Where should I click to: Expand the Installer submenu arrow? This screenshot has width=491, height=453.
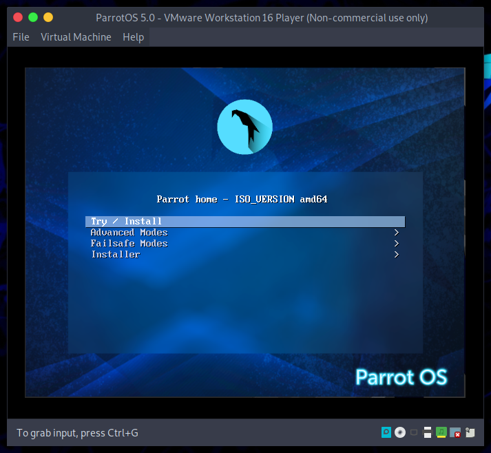(x=397, y=255)
